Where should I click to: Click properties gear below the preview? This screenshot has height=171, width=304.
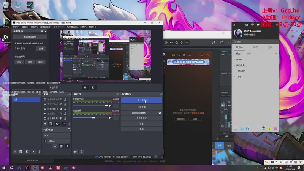tap(85, 87)
